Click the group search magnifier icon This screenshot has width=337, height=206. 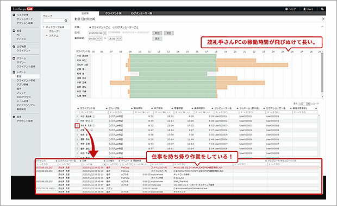point(66,21)
